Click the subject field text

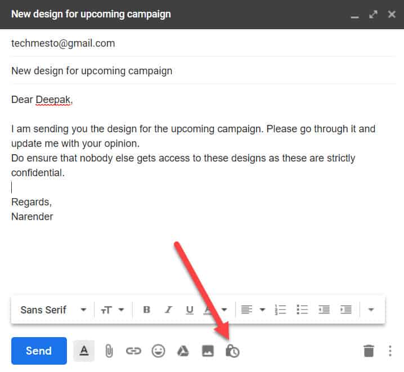(x=92, y=71)
